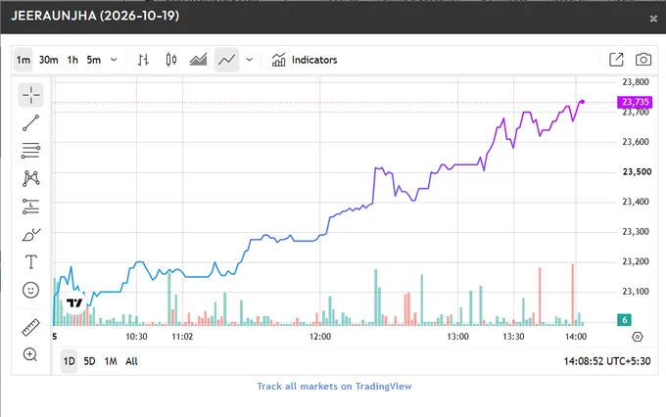Select the trend line drawing tool

[31, 122]
